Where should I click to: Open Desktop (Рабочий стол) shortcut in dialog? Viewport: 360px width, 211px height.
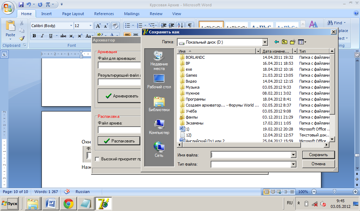click(159, 82)
